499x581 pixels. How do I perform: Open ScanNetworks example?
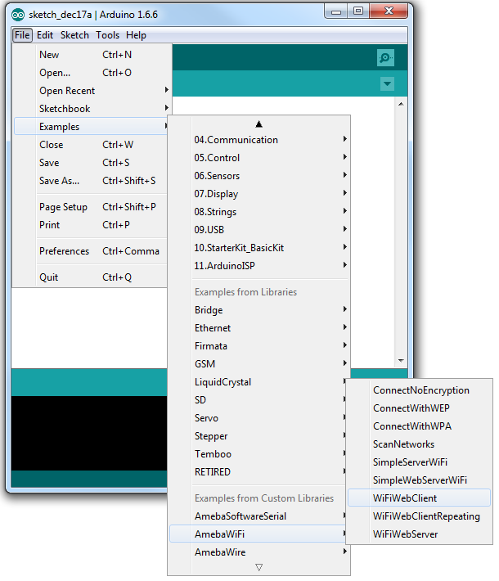(x=419, y=444)
